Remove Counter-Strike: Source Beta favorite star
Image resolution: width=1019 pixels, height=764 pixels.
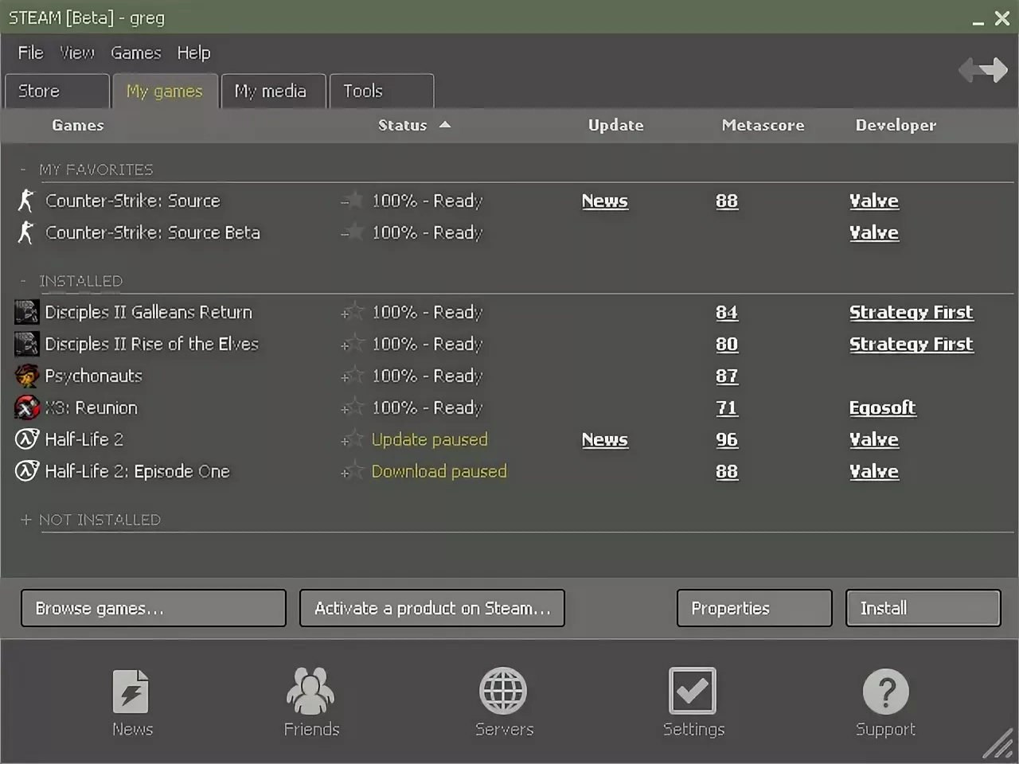pyautogui.click(x=353, y=232)
